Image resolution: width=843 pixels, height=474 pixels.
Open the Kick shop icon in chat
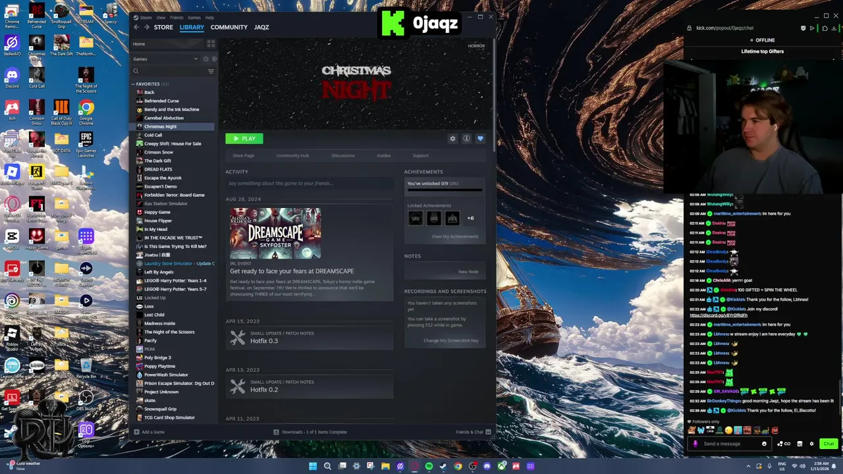pyautogui.click(x=800, y=444)
